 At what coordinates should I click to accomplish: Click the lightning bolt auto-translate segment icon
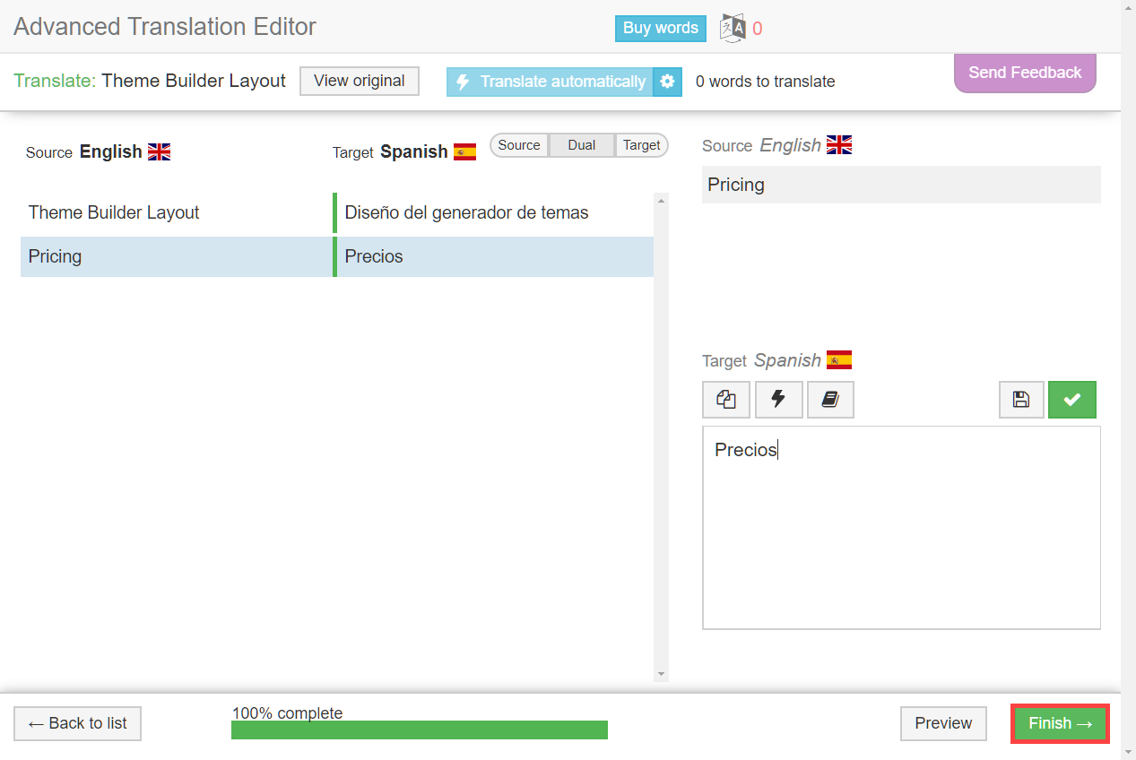tap(778, 400)
